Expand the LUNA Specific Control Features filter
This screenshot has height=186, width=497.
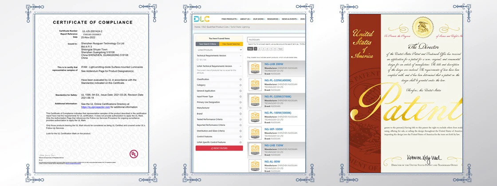point(241,142)
